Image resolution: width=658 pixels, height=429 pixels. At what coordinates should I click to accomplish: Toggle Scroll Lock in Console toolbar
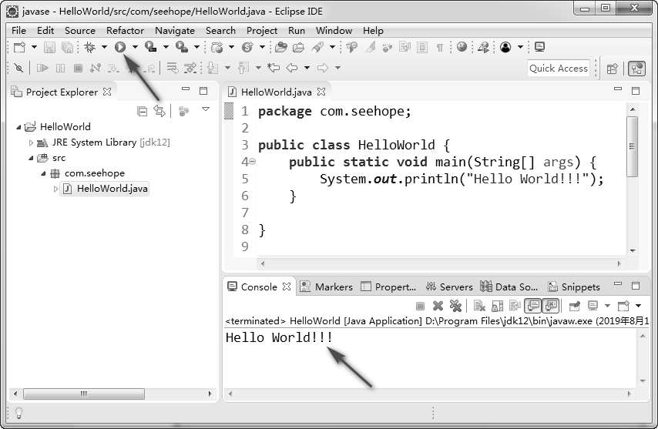click(497, 306)
